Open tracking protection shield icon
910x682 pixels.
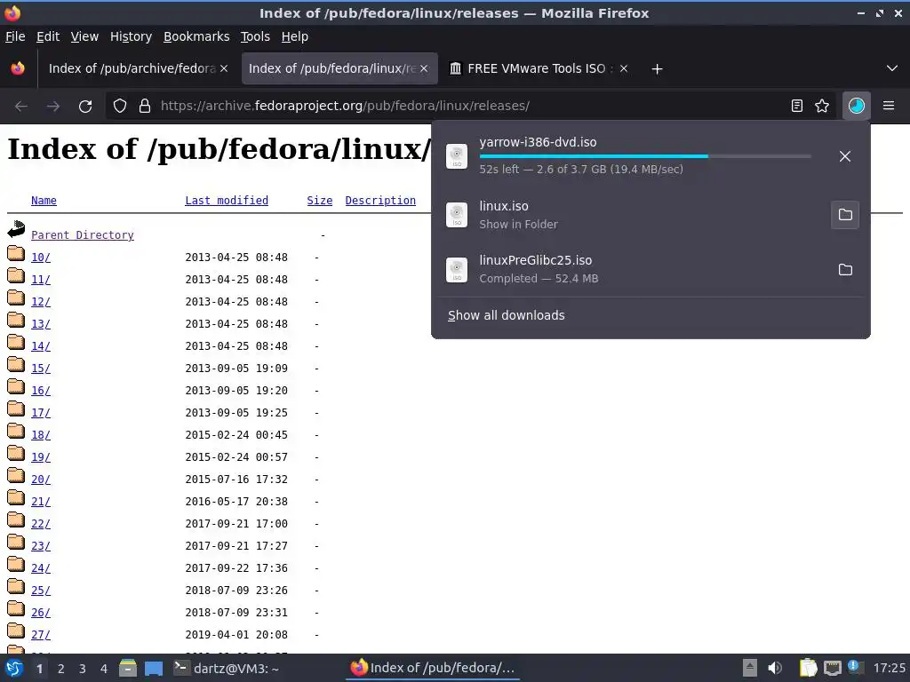pyautogui.click(x=120, y=107)
